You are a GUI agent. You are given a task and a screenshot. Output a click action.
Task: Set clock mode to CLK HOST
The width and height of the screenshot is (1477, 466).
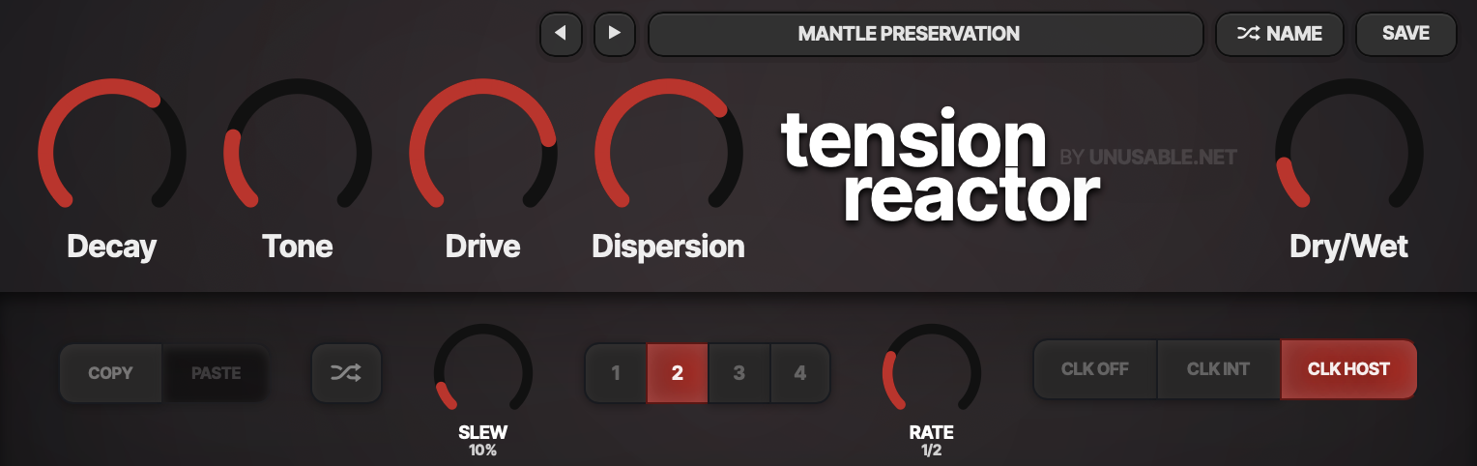click(x=1348, y=369)
